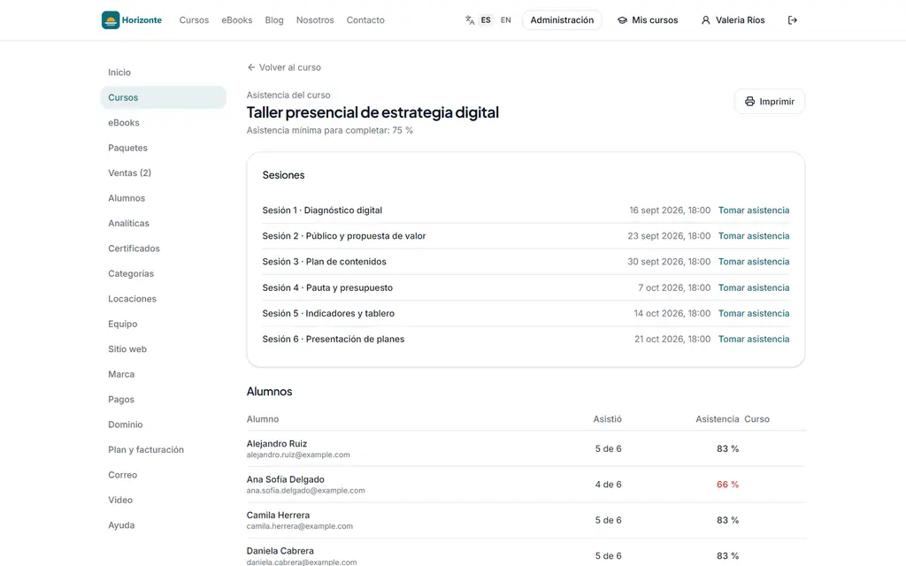906x566 pixels.
Task: Click student name Camila Herrera
Action: coord(278,516)
